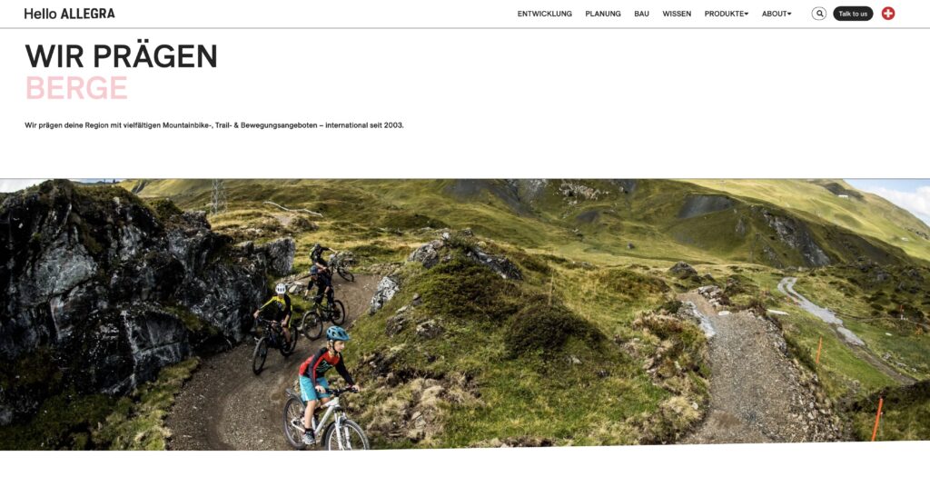Click the Talk to us button
This screenshot has width=930, height=477.
pos(853,14)
